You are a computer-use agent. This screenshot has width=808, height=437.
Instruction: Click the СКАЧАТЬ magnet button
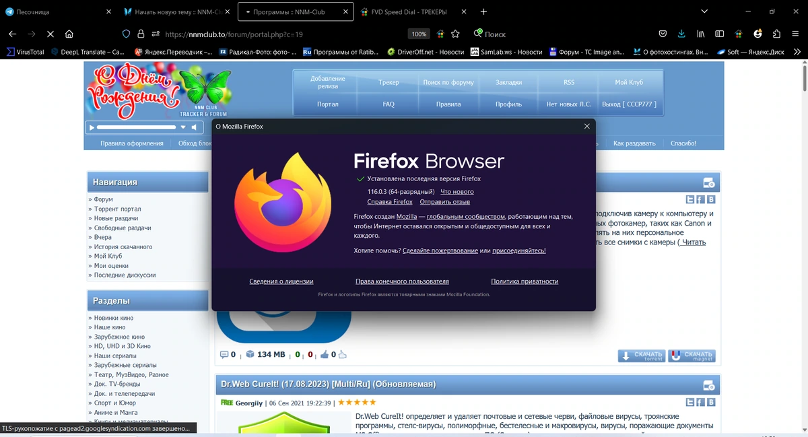[x=692, y=356]
